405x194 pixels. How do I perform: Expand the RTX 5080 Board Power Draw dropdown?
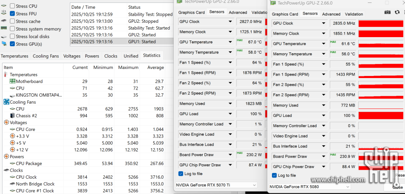pos(324,156)
